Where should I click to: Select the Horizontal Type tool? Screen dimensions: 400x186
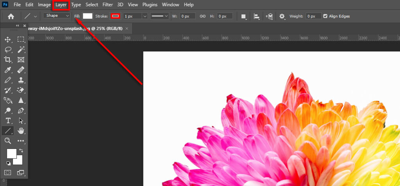[7, 120]
